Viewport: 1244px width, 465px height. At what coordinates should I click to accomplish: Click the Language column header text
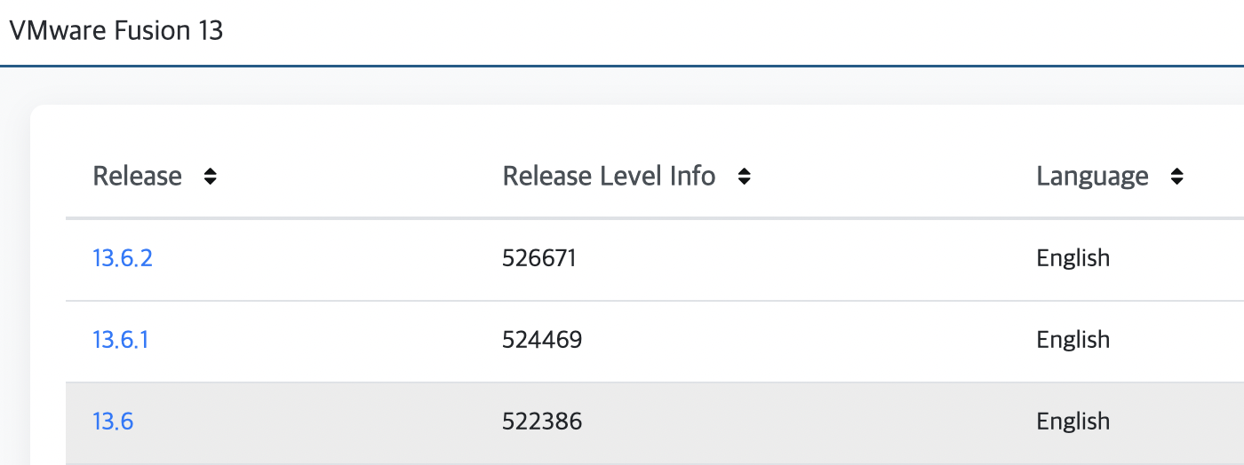(1092, 177)
